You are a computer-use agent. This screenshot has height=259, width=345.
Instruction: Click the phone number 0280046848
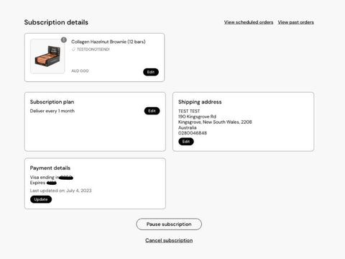click(x=193, y=133)
